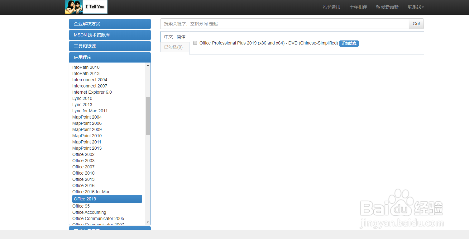
Task: Select the highlighted Office 2019 entry
Action: (107, 199)
